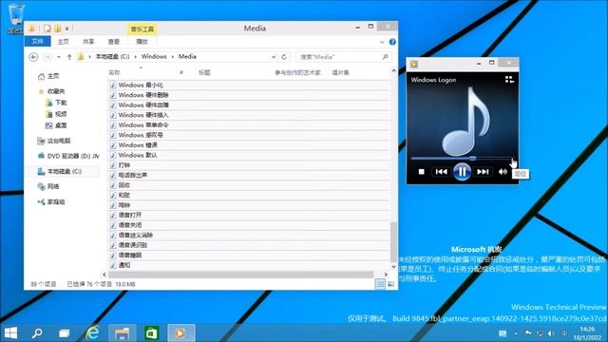The image size is (608, 342).
Task: Select the 音乐工具 contextual tab
Action: click(x=142, y=29)
